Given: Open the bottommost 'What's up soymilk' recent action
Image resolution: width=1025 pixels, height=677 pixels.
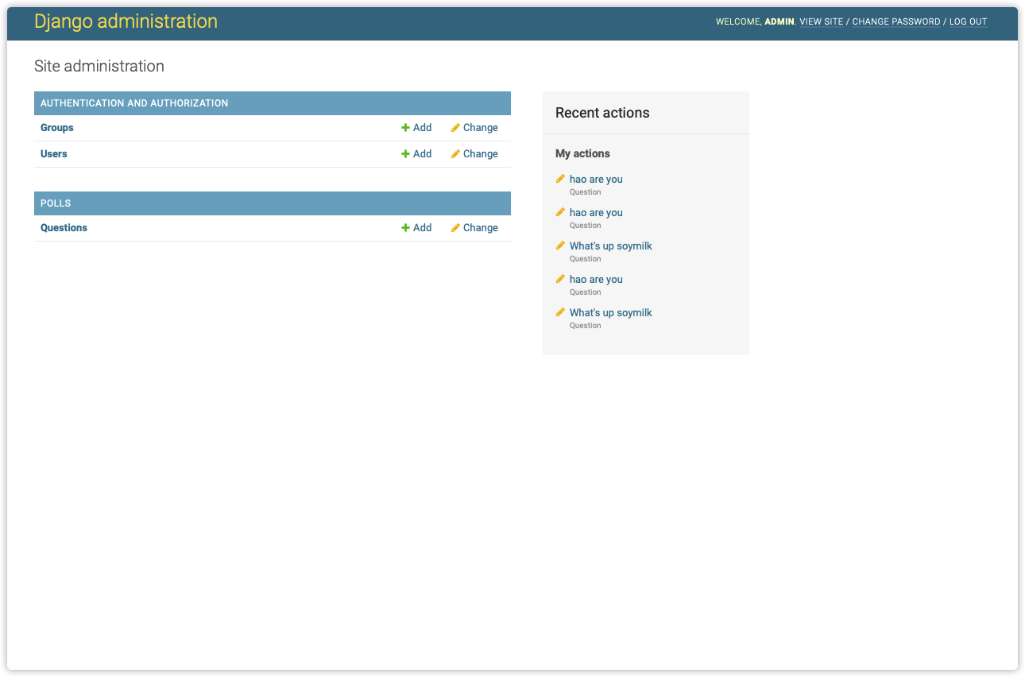Looking at the screenshot, I should pos(610,313).
